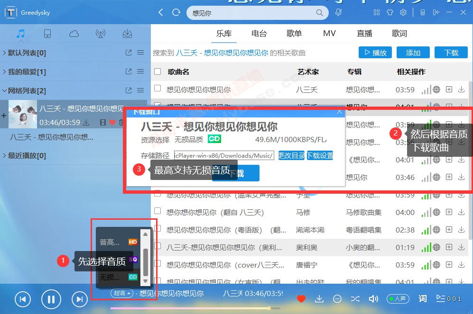Open the 超高 quality dropdown
This screenshot has width=473, height=314.
[x=122, y=293]
